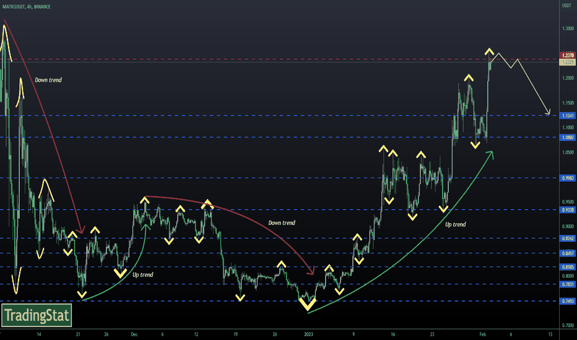This screenshot has height=340, width=577.
Task: Click the USDT currency label above price axis
Action: click(x=566, y=6)
